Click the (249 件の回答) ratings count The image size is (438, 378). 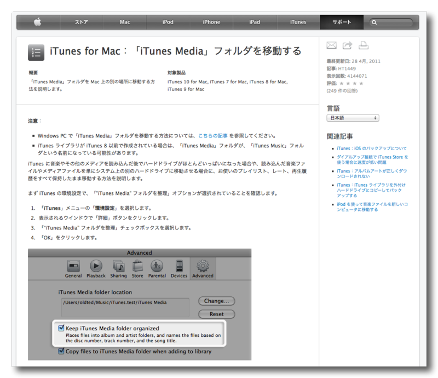point(342,91)
